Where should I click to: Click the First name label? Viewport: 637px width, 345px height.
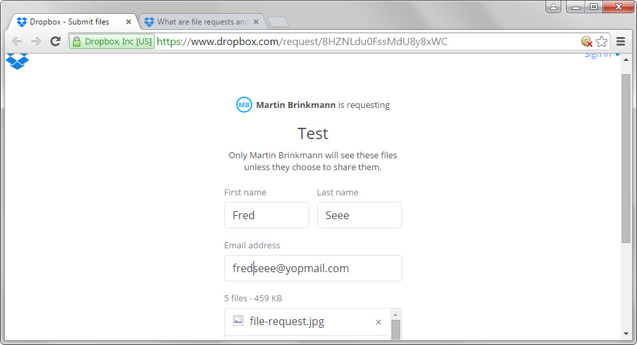pos(245,193)
